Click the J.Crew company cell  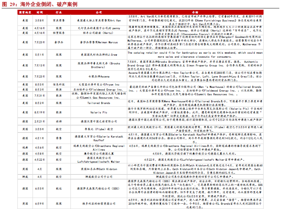coord(99,55)
